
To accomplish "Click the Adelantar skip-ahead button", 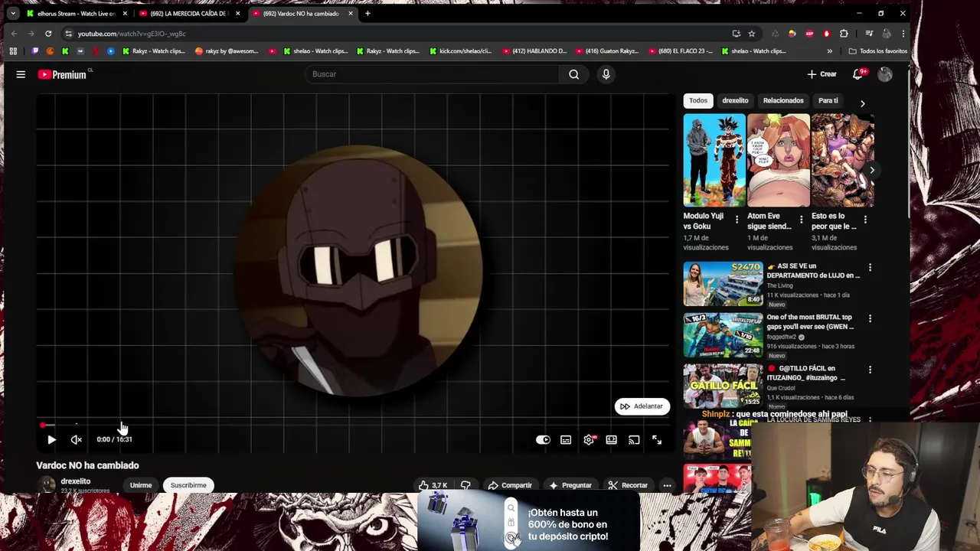I will (x=642, y=406).
